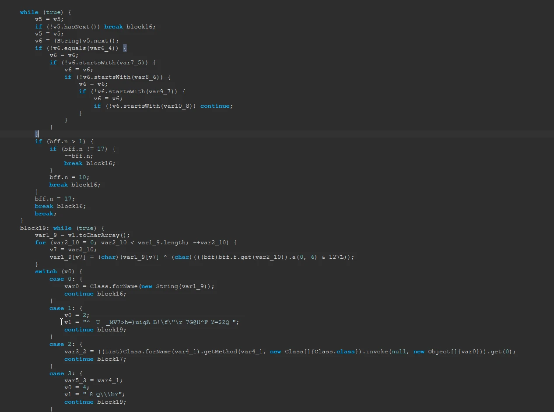Click the 'var1_9[v7] = (char)' XOR line
Image resolution: width=554 pixels, height=412 pixels.
(x=202, y=257)
